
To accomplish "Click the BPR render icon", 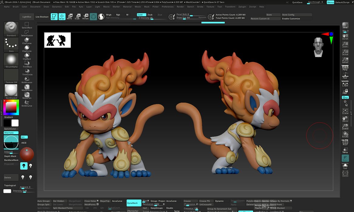I will [x=345, y=25].
